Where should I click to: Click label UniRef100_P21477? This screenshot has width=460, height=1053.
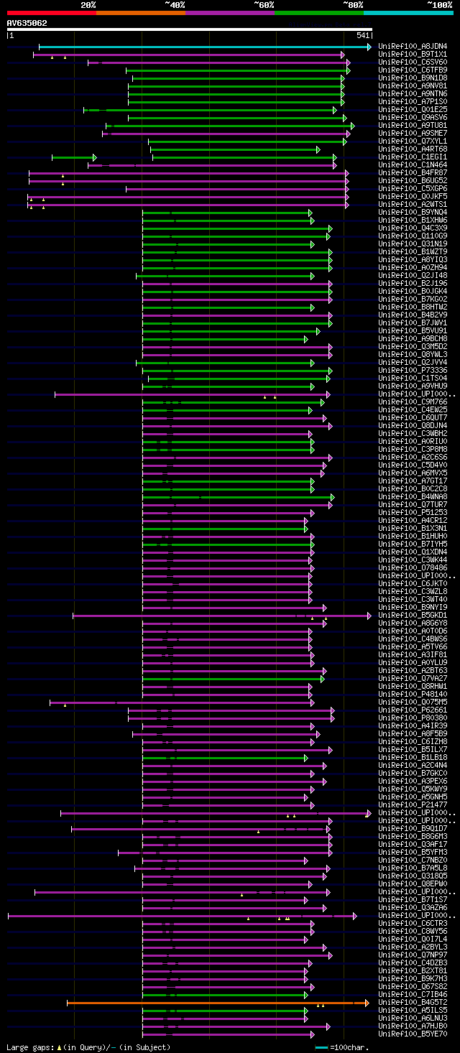click(x=413, y=805)
